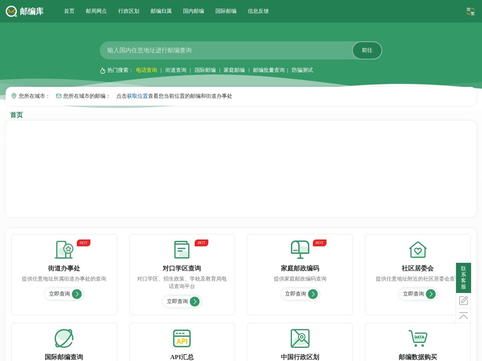Screen dimensions: 482x361
Task: Open the 信息反馈 menu
Action: point(258,11)
